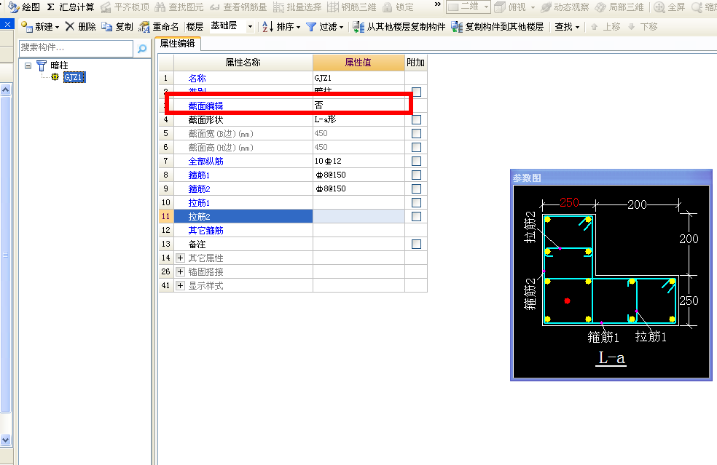The height and width of the screenshot is (465, 717).
Task: Click the 楼层 label in toolbar
Action: (195, 26)
